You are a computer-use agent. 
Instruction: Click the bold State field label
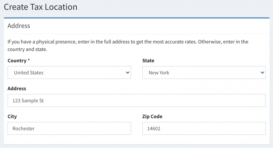point(148,61)
